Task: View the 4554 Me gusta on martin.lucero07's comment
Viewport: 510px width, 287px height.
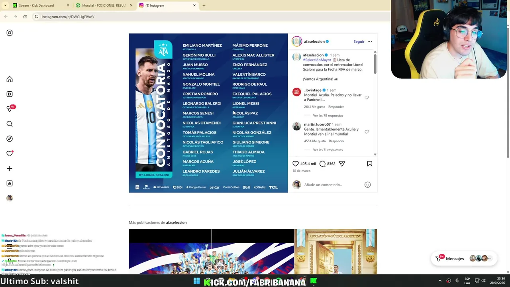Action: pyautogui.click(x=315, y=141)
